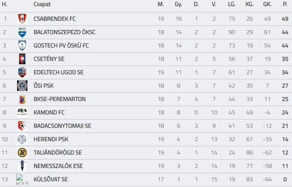Viewport: 292px width, 187px height.
Task: Click the Balatonszepezd ÖKSC crest icon
Action: click(22, 32)
